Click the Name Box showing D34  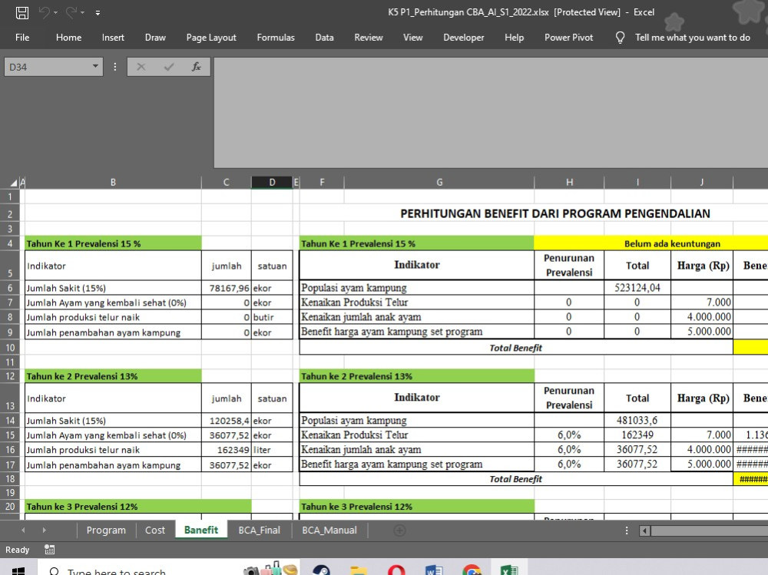coord(47,67)
